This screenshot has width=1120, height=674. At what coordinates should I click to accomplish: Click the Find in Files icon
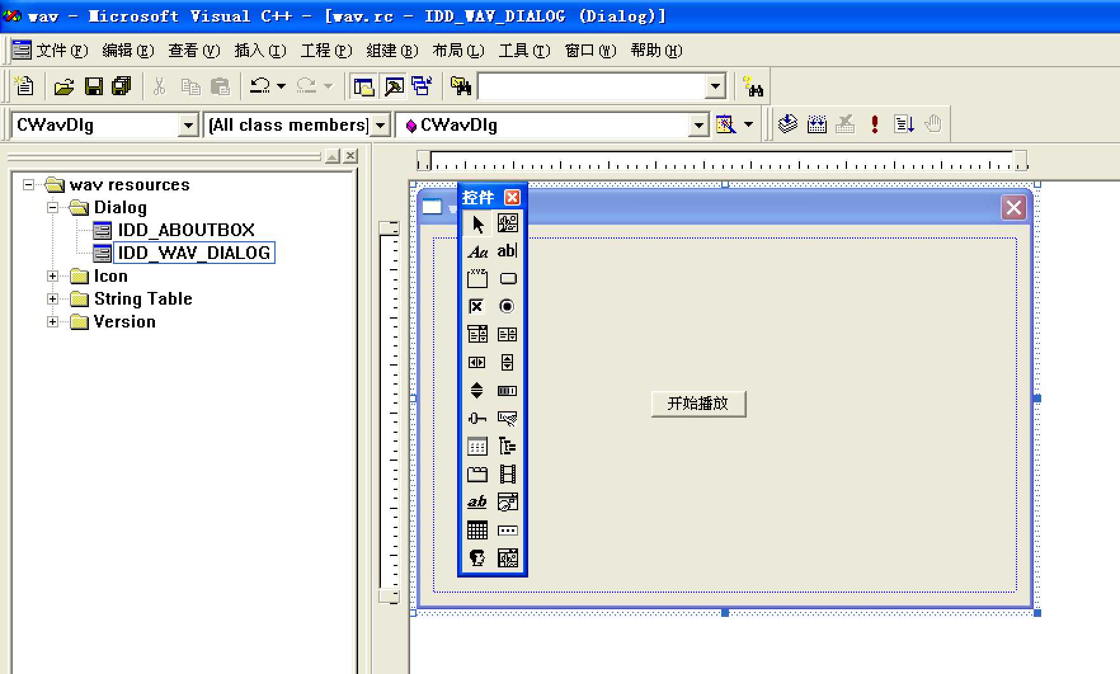pos(461,86)
